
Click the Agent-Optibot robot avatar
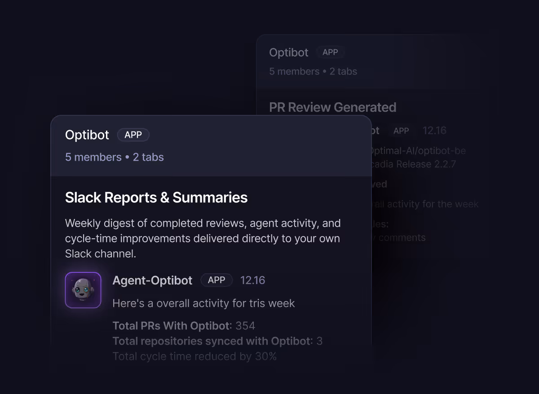point(83,290)
